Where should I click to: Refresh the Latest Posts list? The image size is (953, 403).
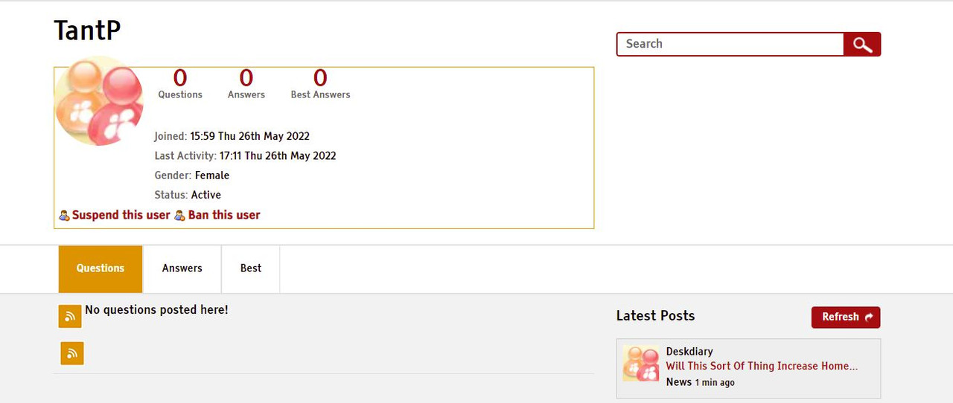[846, 317]
